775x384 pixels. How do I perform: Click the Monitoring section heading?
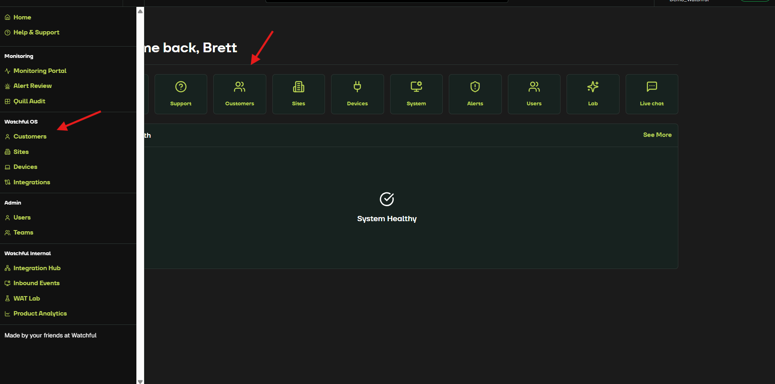coord(19,56)
